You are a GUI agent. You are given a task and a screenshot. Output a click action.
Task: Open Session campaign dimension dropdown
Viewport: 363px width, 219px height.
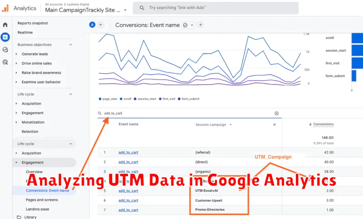pyautogui.click(x=231, y=124)
